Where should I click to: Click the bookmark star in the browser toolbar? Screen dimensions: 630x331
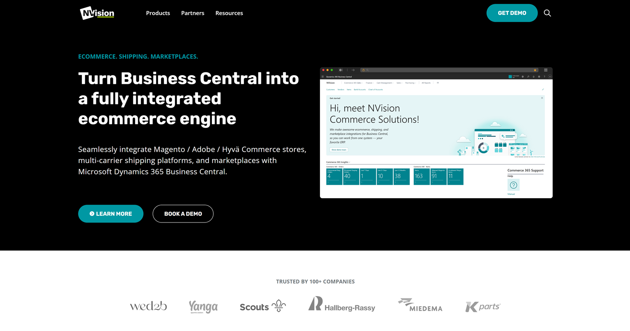pyautogui.click(x=535, y=70)
